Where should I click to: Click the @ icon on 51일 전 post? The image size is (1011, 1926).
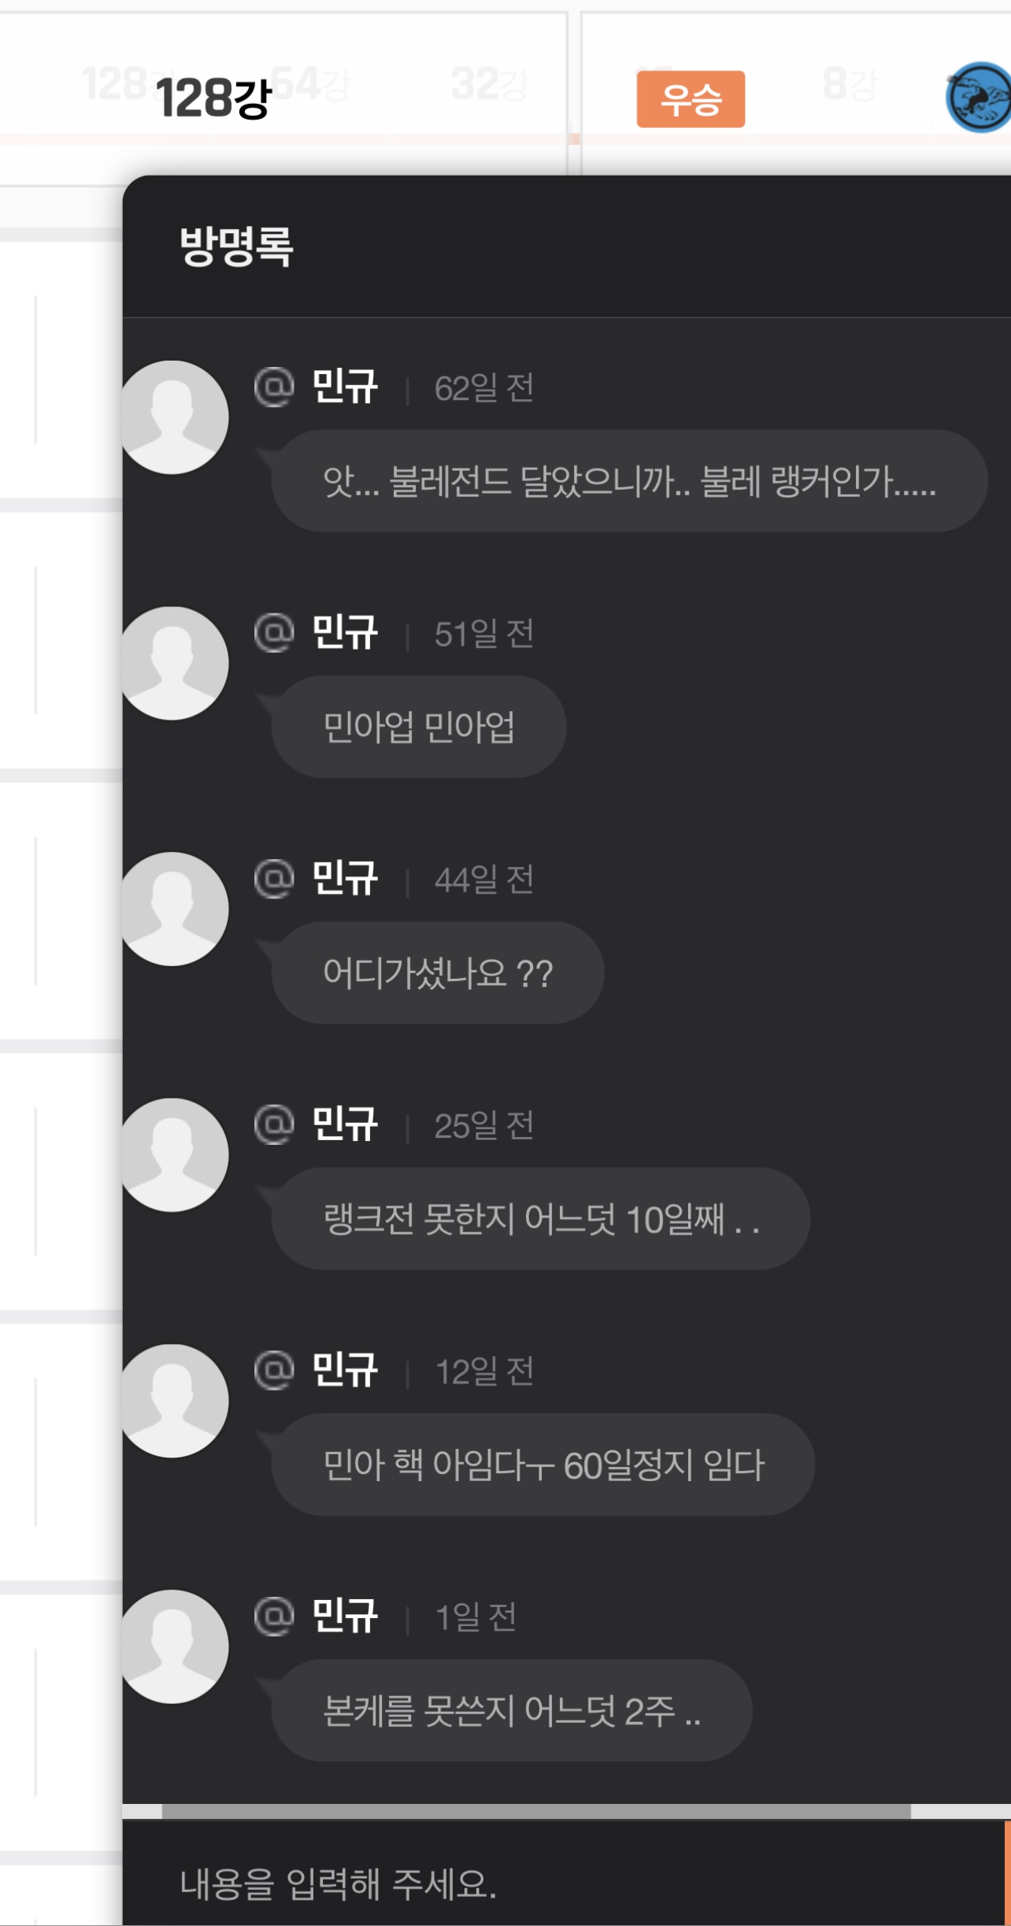click(274, 632)
